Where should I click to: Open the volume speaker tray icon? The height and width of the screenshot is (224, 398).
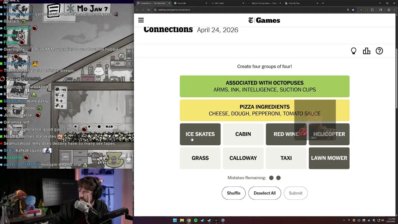click(x=382, y=220)
